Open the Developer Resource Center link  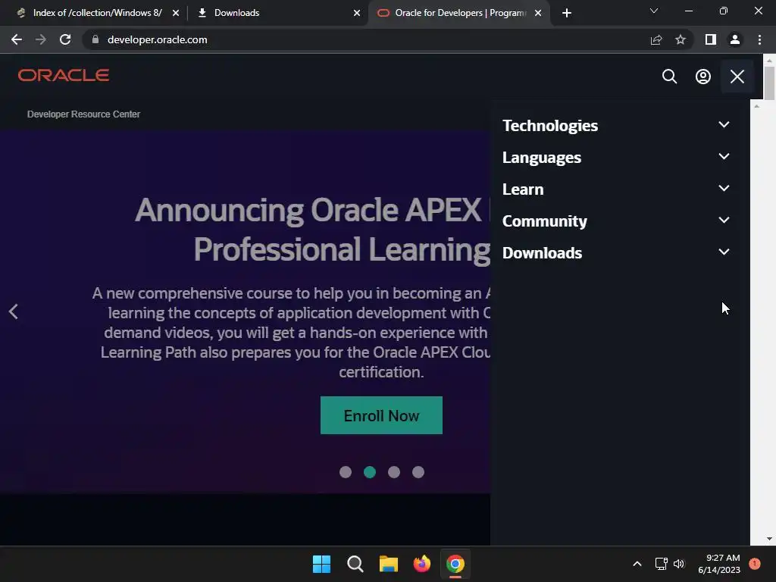click(83, 114)
